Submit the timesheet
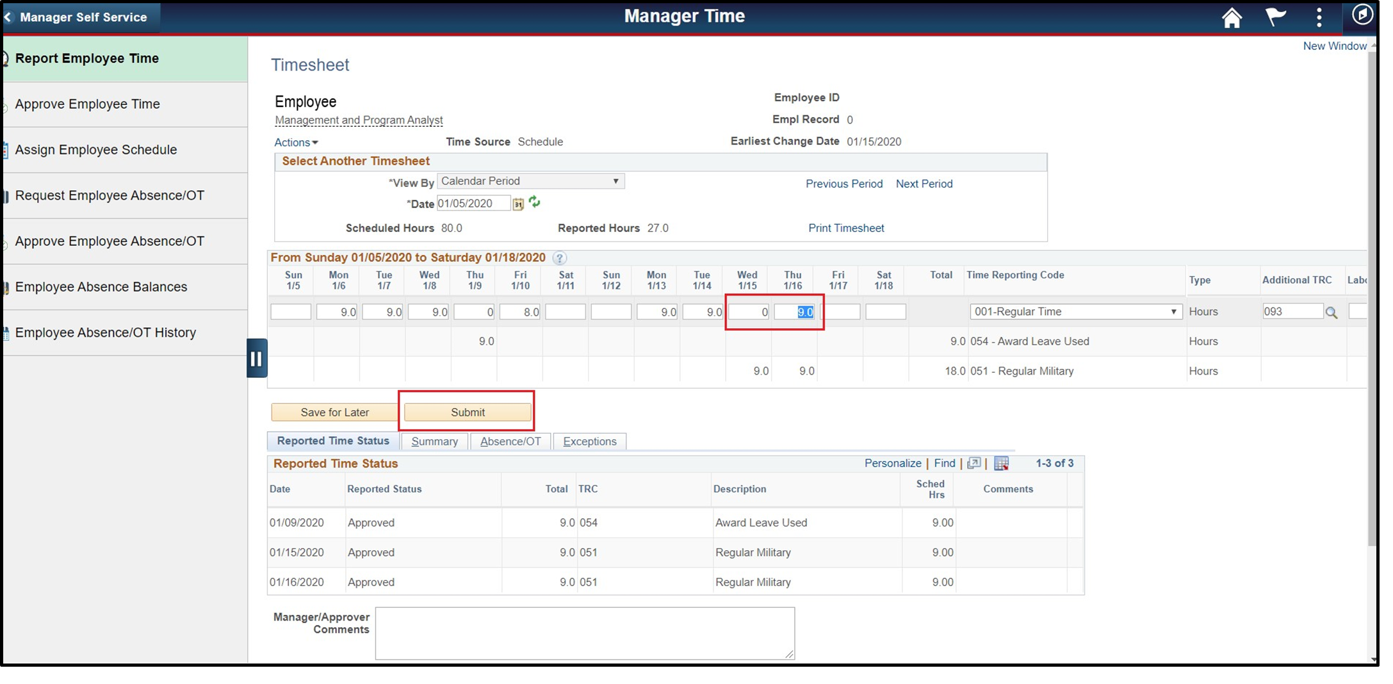1393x684 pixels. pyautogui.click(x=467, y=412)
